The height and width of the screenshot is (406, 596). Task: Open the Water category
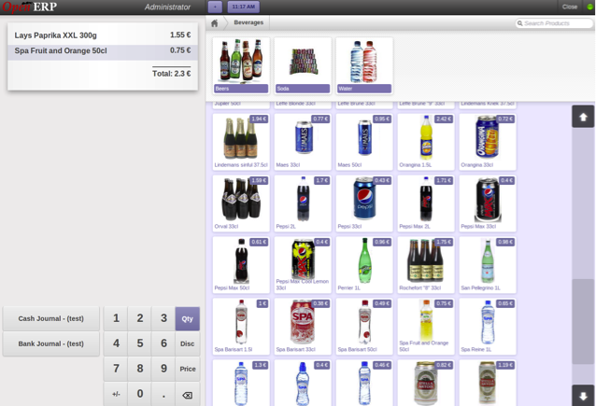(x=364, y=65)
